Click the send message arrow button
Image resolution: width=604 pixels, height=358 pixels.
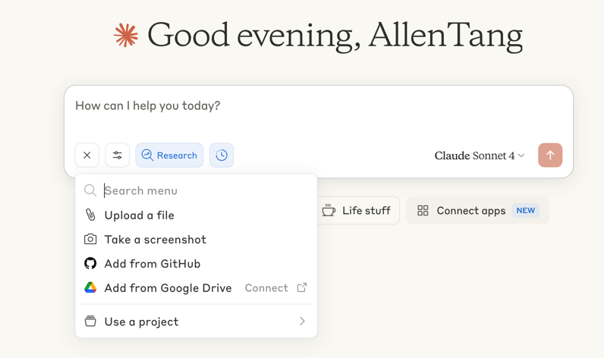click(x=550, y=155)
